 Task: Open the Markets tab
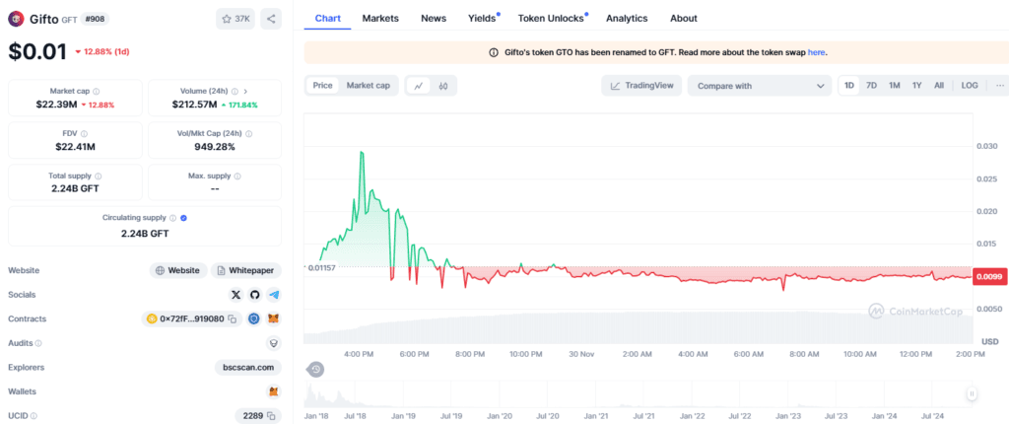(x=380, y=18)
